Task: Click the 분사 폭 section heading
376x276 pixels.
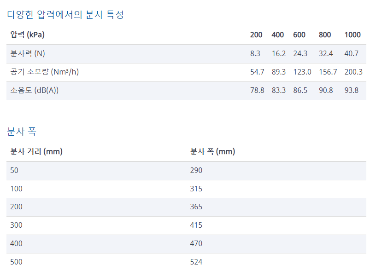Action: click(22, 132)
